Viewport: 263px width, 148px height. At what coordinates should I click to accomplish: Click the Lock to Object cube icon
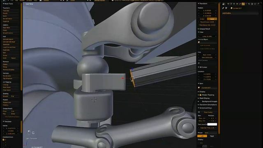coord(199,42)
